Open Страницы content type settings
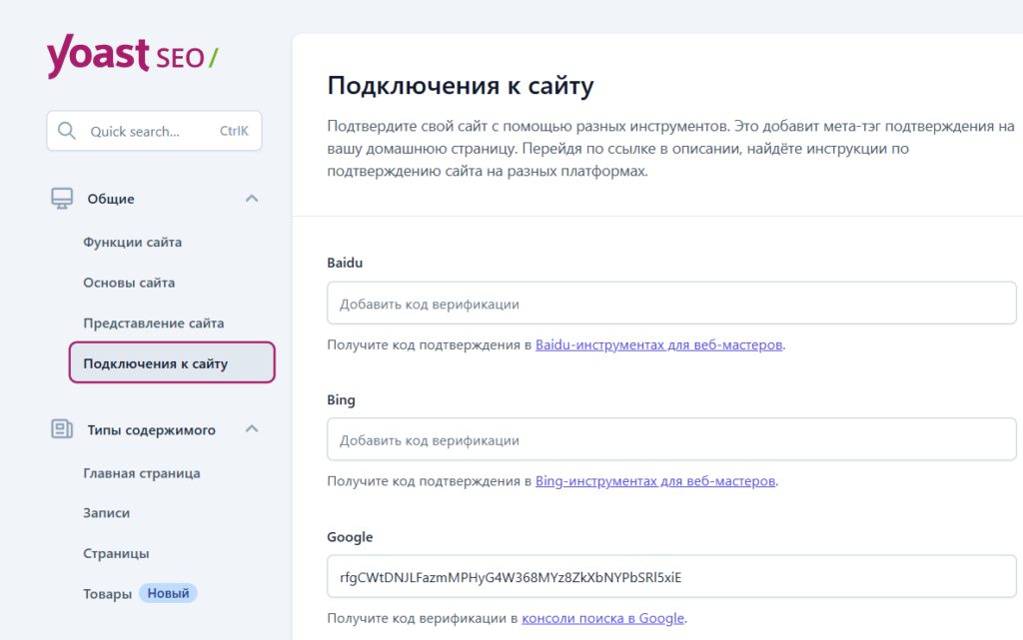1023x640 pixels. [x=116, y=553]
